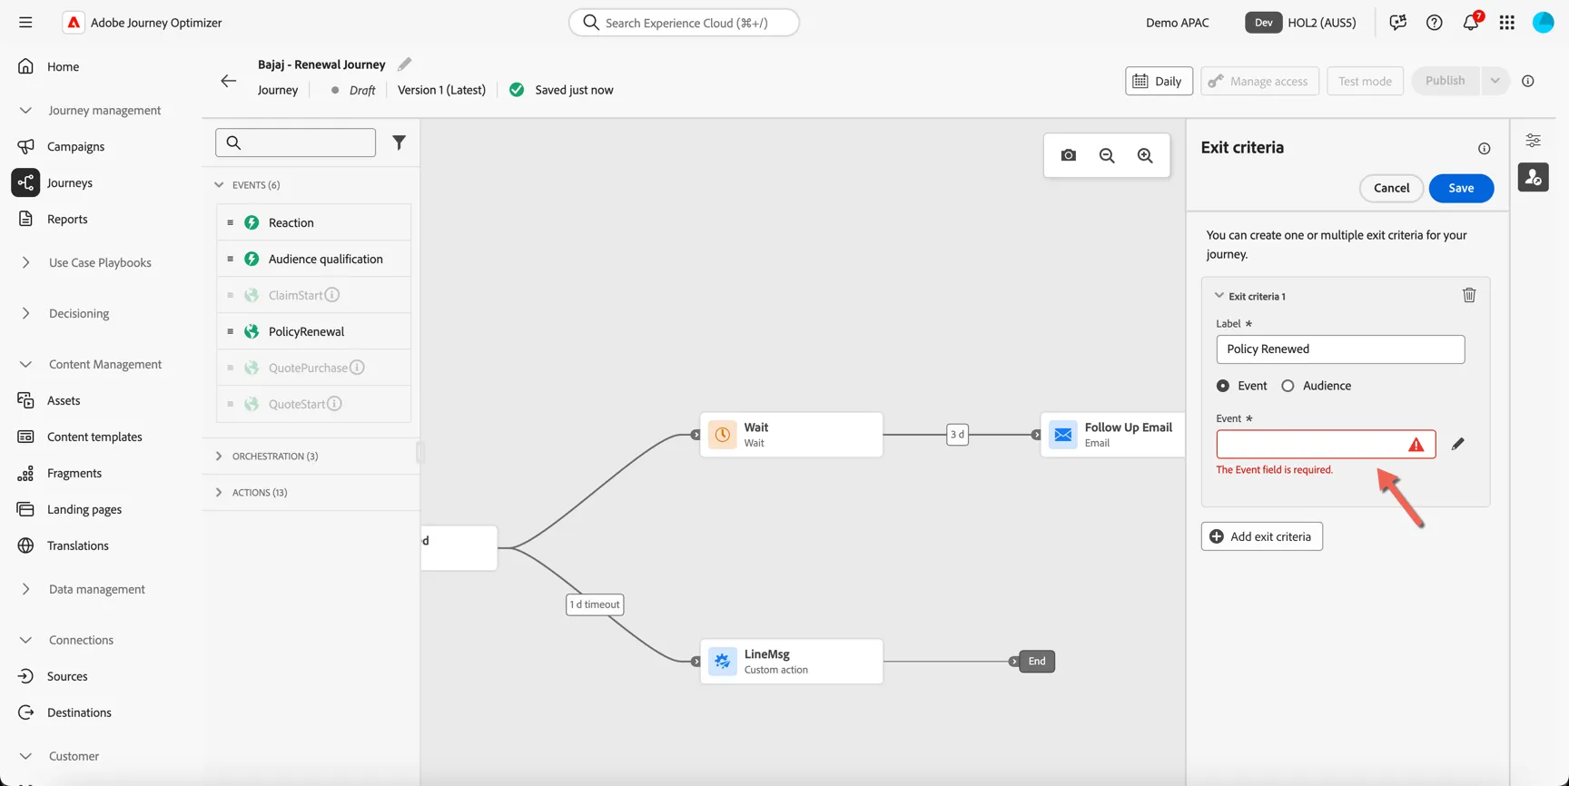1569x786 pixels.
Task: Collapse the Events section
Action: click(x=219, y=184)
